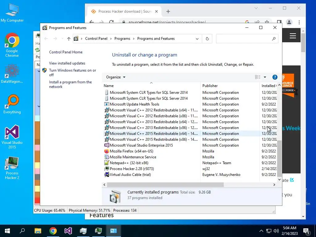The height and width of the screenshot is (237, 316).
Task: Switch to Programs and Features taskbar item
Action: pyautogui.click(x=114, y=231)
